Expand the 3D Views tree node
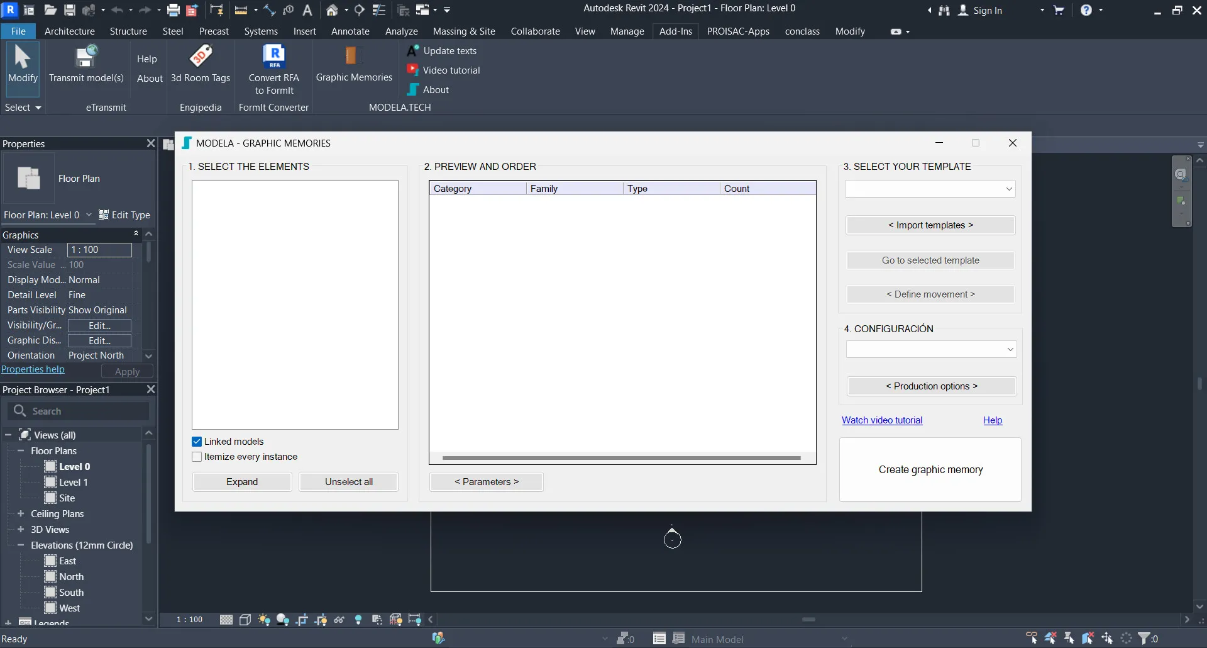The width and height of the screenshot is (1207, 648). click(x=21, y=530)
